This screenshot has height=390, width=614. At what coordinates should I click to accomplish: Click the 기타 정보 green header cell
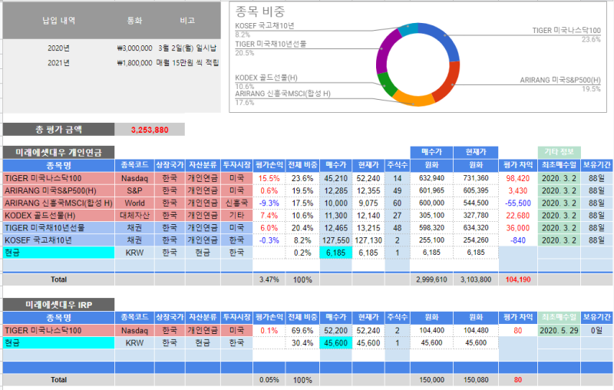(559, 152)
